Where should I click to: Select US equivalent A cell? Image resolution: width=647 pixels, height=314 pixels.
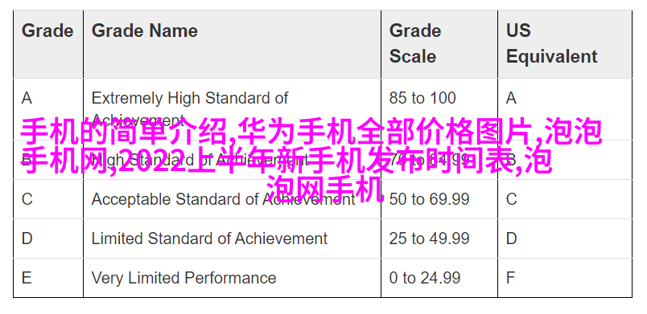coord(565,109)
